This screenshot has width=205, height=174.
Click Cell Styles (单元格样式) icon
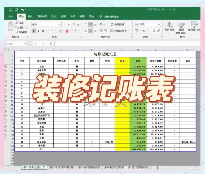[194, 24]
